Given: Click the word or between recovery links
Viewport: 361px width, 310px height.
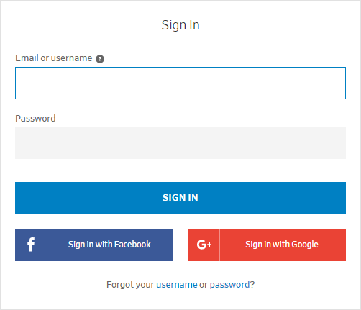Looking at the screenshot, I should 204,285.
